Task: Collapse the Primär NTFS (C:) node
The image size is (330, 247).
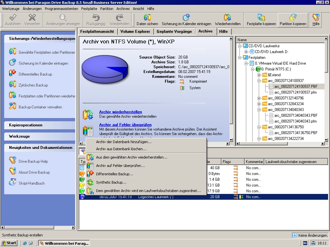Action: [252, 69]
